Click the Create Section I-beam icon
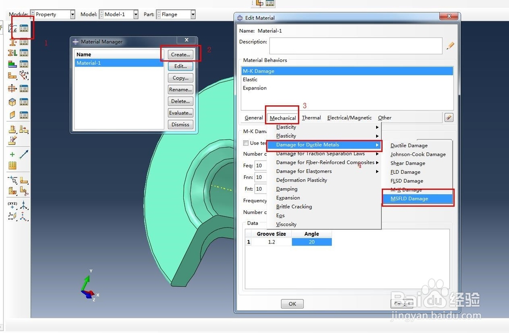The image size is (509, 333). 13,42
